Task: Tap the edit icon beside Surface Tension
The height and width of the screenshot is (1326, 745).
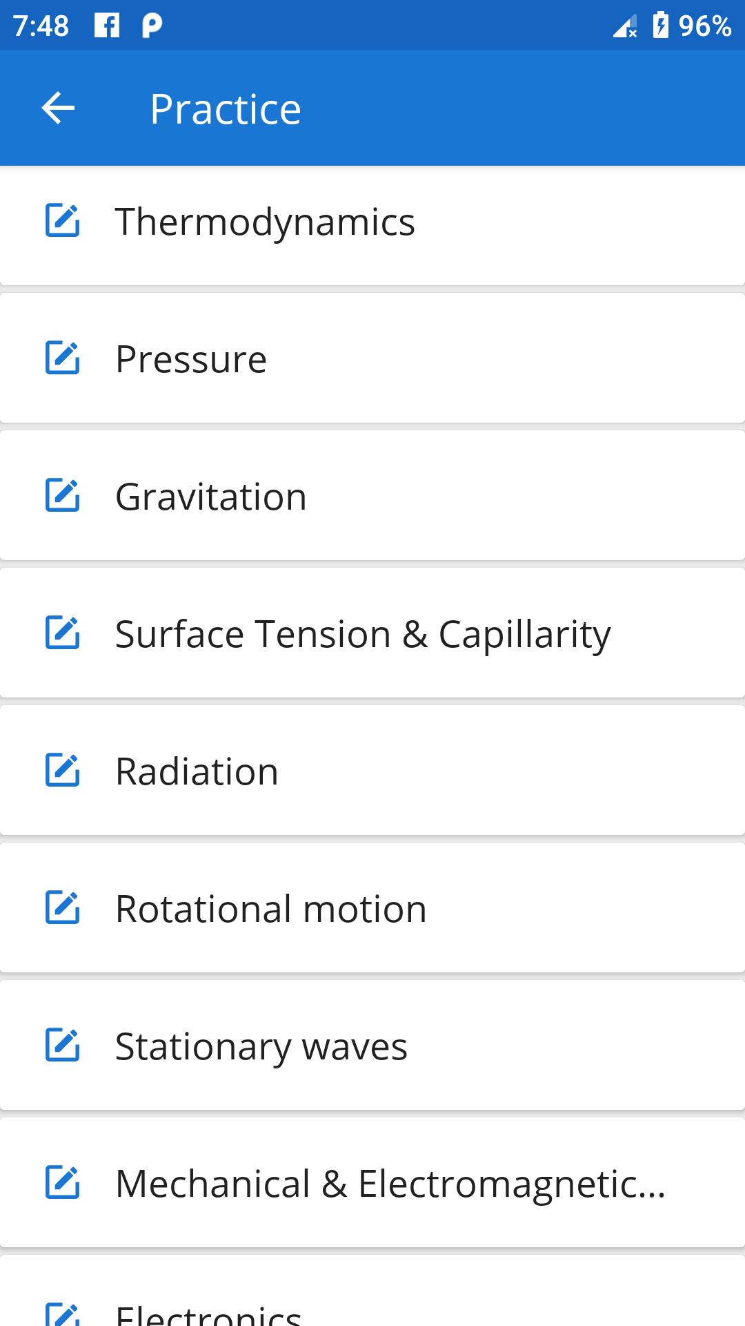Action: point(63,633)
